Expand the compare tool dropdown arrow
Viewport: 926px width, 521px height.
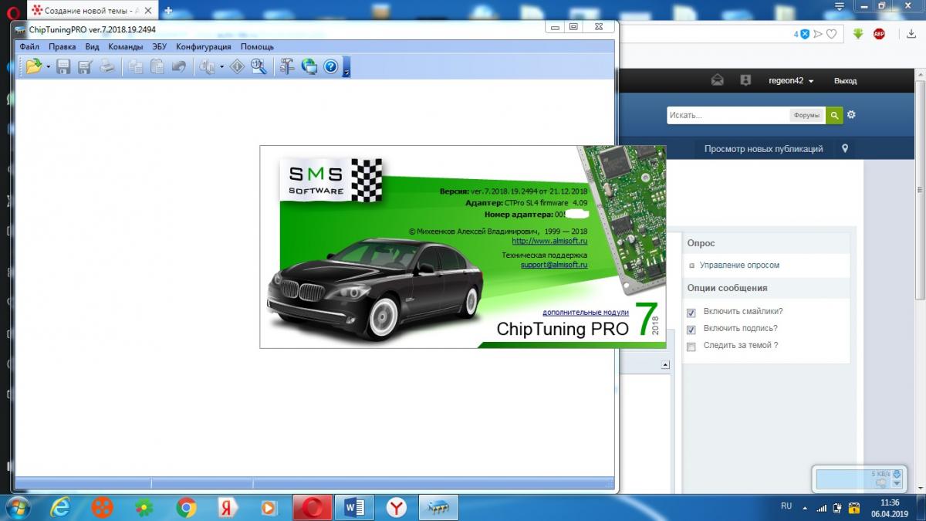tap(221, 67)
